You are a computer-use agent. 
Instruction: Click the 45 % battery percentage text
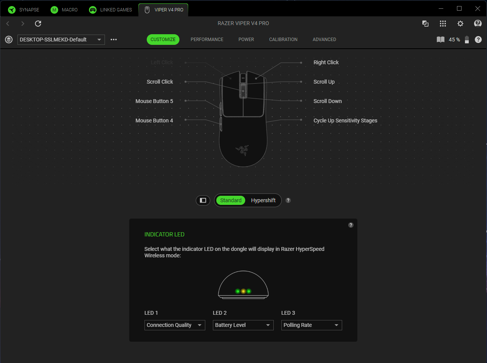point(454,40)
